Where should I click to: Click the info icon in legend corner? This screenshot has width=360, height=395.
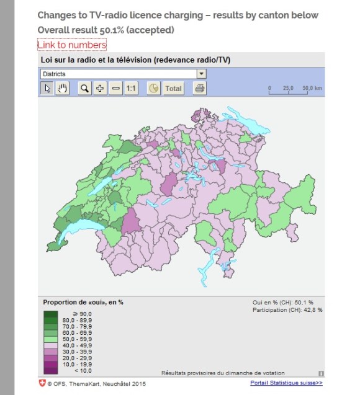point(321,373)
